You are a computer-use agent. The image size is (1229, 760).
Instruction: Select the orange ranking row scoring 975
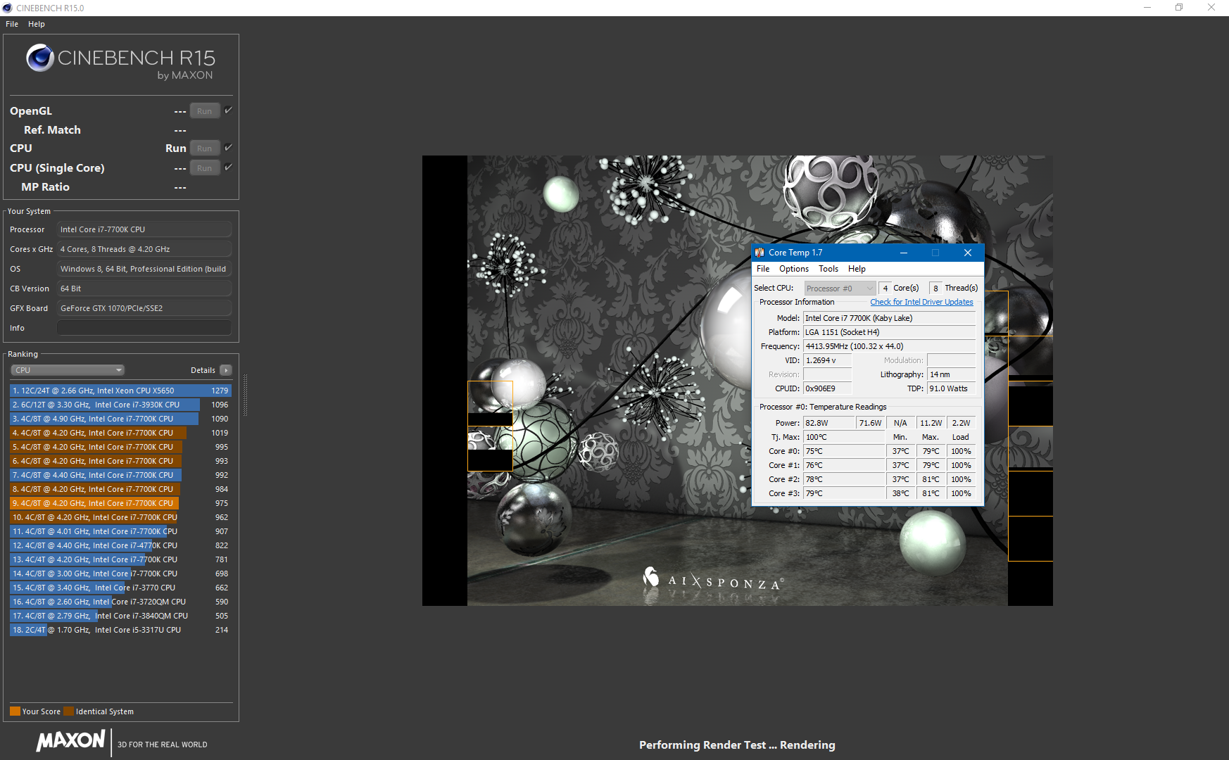(x=120, y=503)
